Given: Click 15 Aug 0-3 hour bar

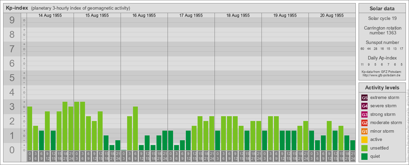Looking at the screenshot, I should (77, 126).
